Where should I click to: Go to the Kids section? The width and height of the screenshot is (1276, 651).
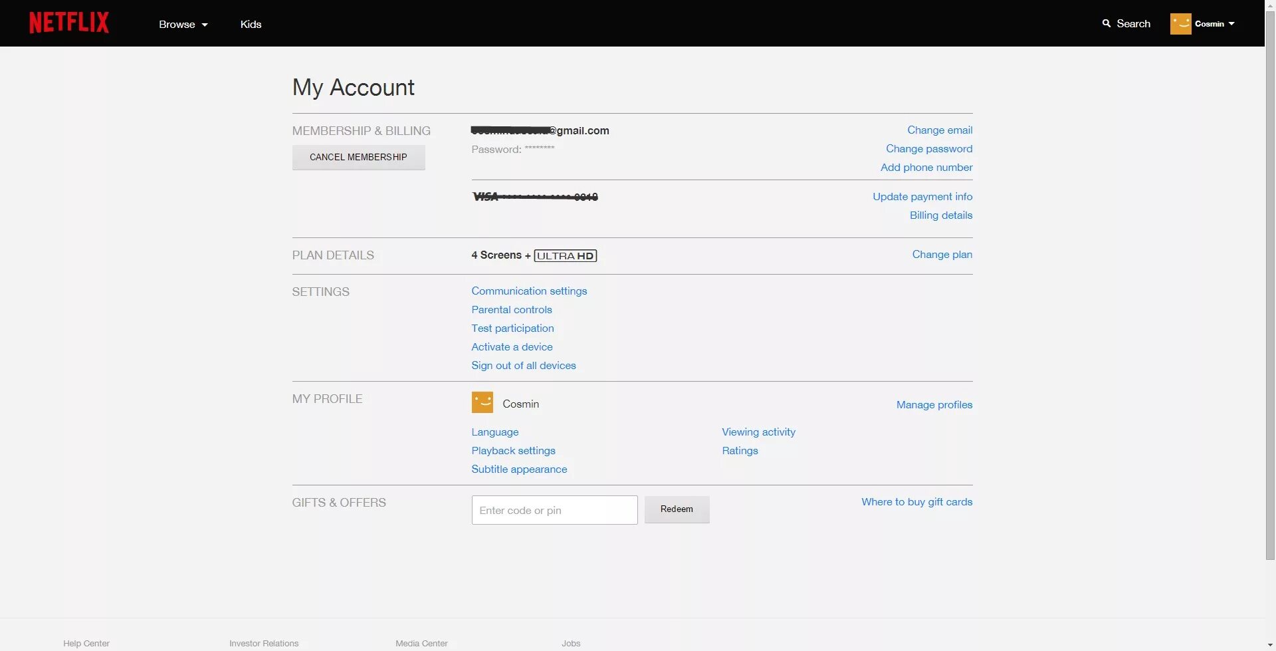(x=251, y=24)
